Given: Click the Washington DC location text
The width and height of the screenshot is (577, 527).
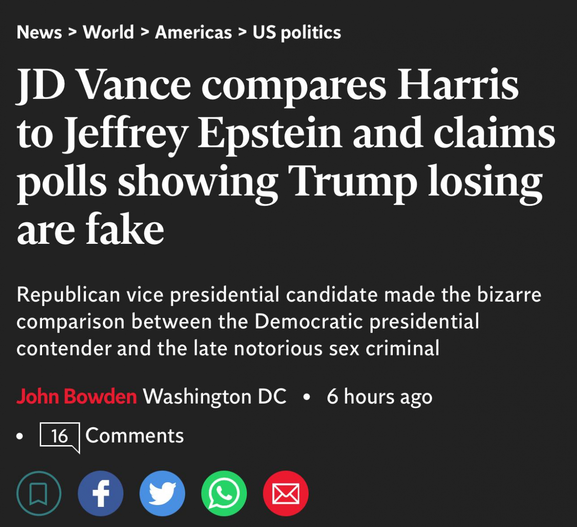Looking at the screenshot, I should [x=215, y=397].
